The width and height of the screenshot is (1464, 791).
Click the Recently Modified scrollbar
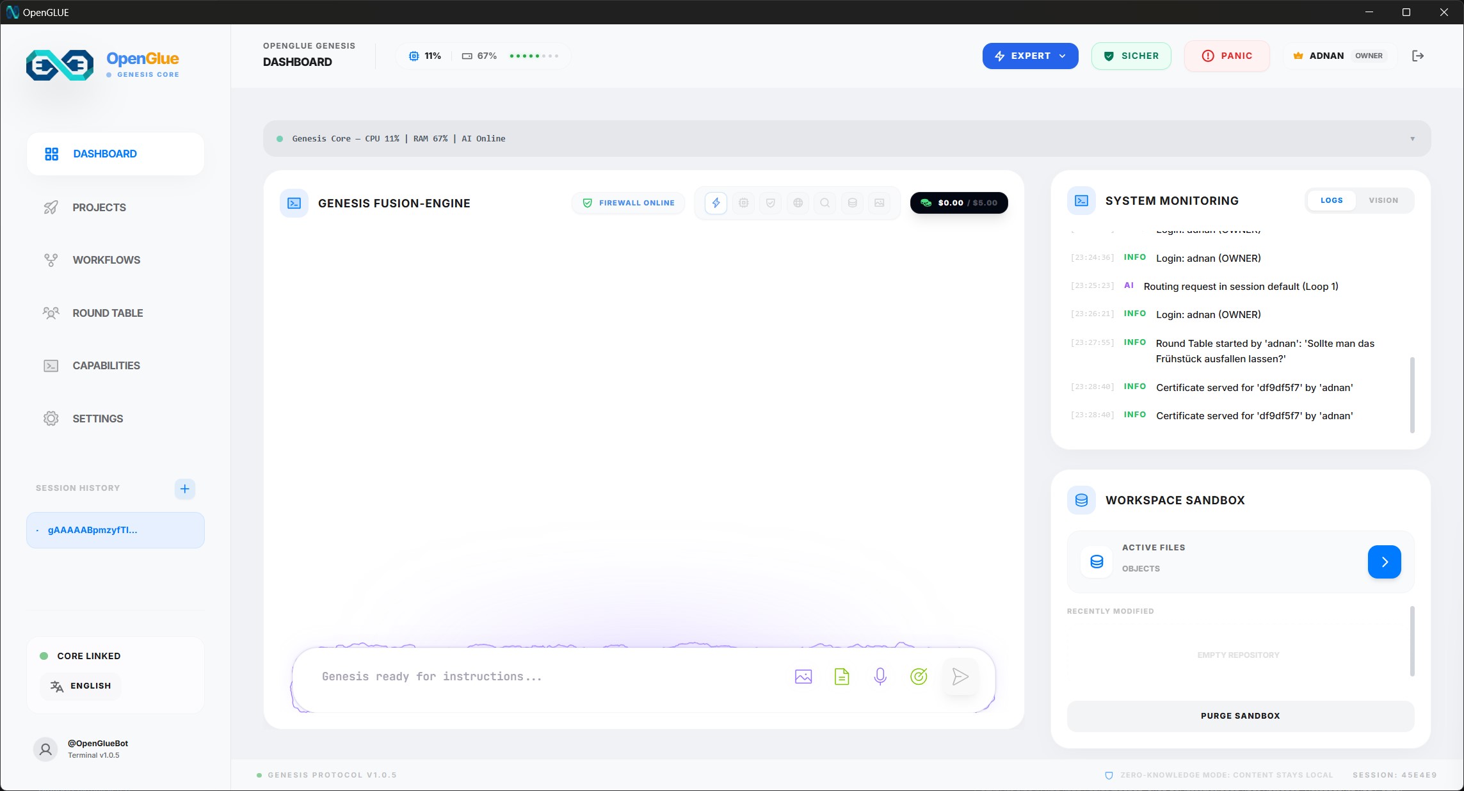point(1412,641)
